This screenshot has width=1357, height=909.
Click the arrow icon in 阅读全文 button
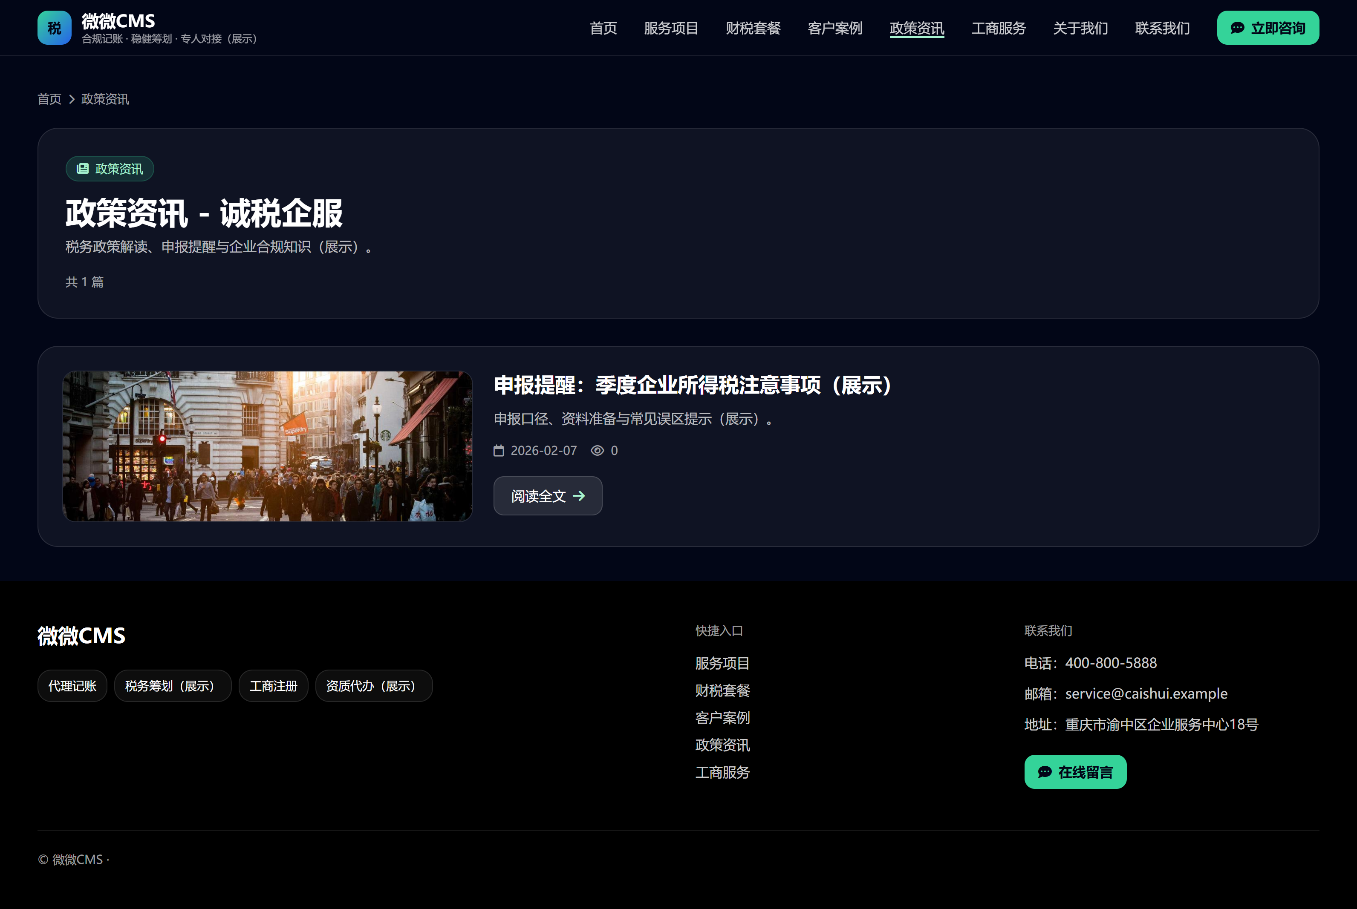(579, 496)
